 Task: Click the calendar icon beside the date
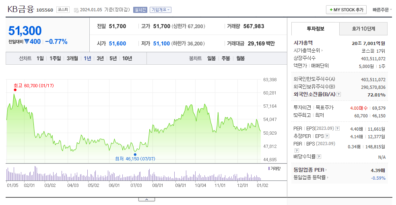click(x=76, y=10)
